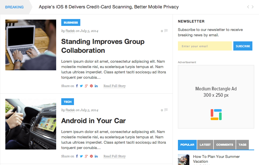The height and width of the screenshot is (165, 259).
Task: Open comments icon on Android in Your Car
Action: (166, 110)
